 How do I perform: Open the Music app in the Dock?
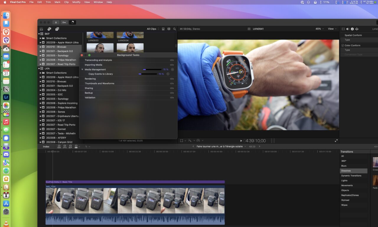coord(6,122)
